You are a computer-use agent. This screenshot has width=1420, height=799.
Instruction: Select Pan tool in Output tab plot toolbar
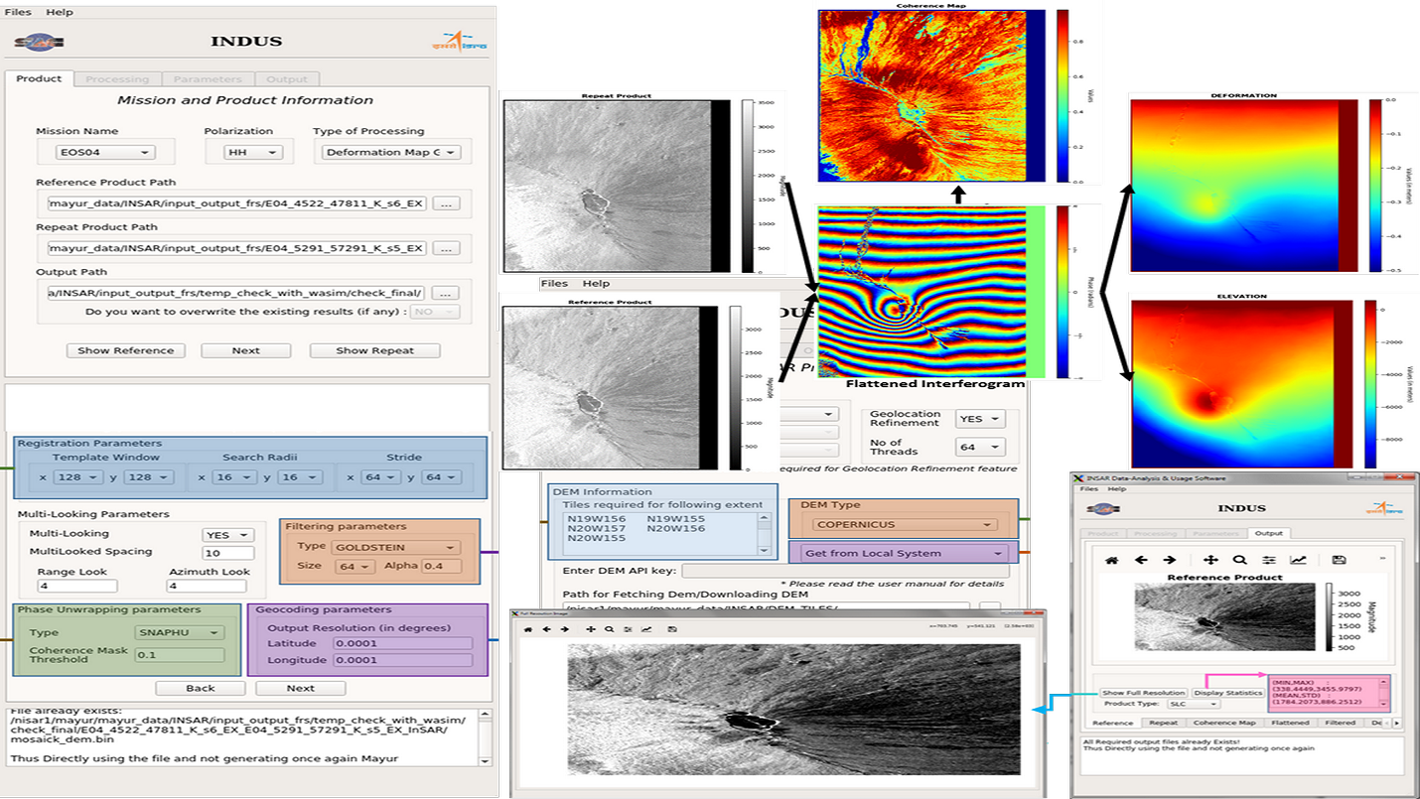(1210, 560)
